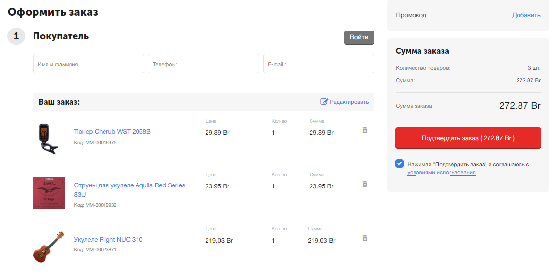Screen dimensions: 554x277
Task: Open Редактировать order link
Action: point(349,102)
